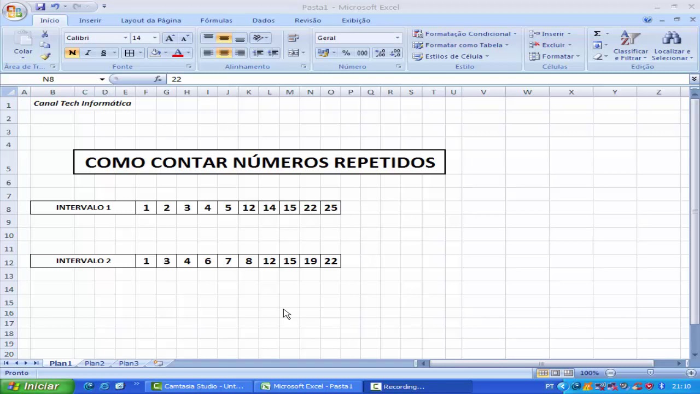Open the Layout da Página tab
The image size is (700, 394).
(x=151, y=20)
